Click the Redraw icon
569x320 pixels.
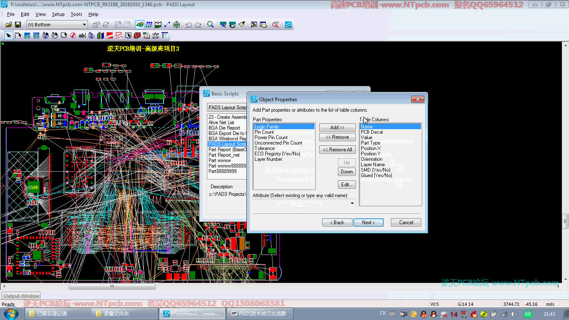242,25
